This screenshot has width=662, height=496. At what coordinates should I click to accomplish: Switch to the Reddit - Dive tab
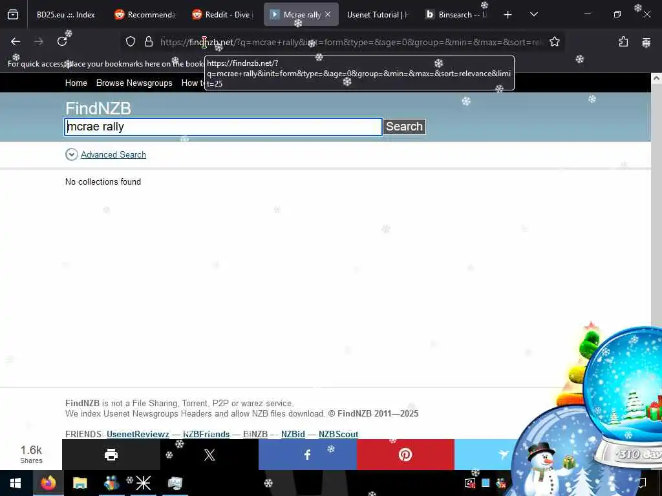tap(222, 15)
